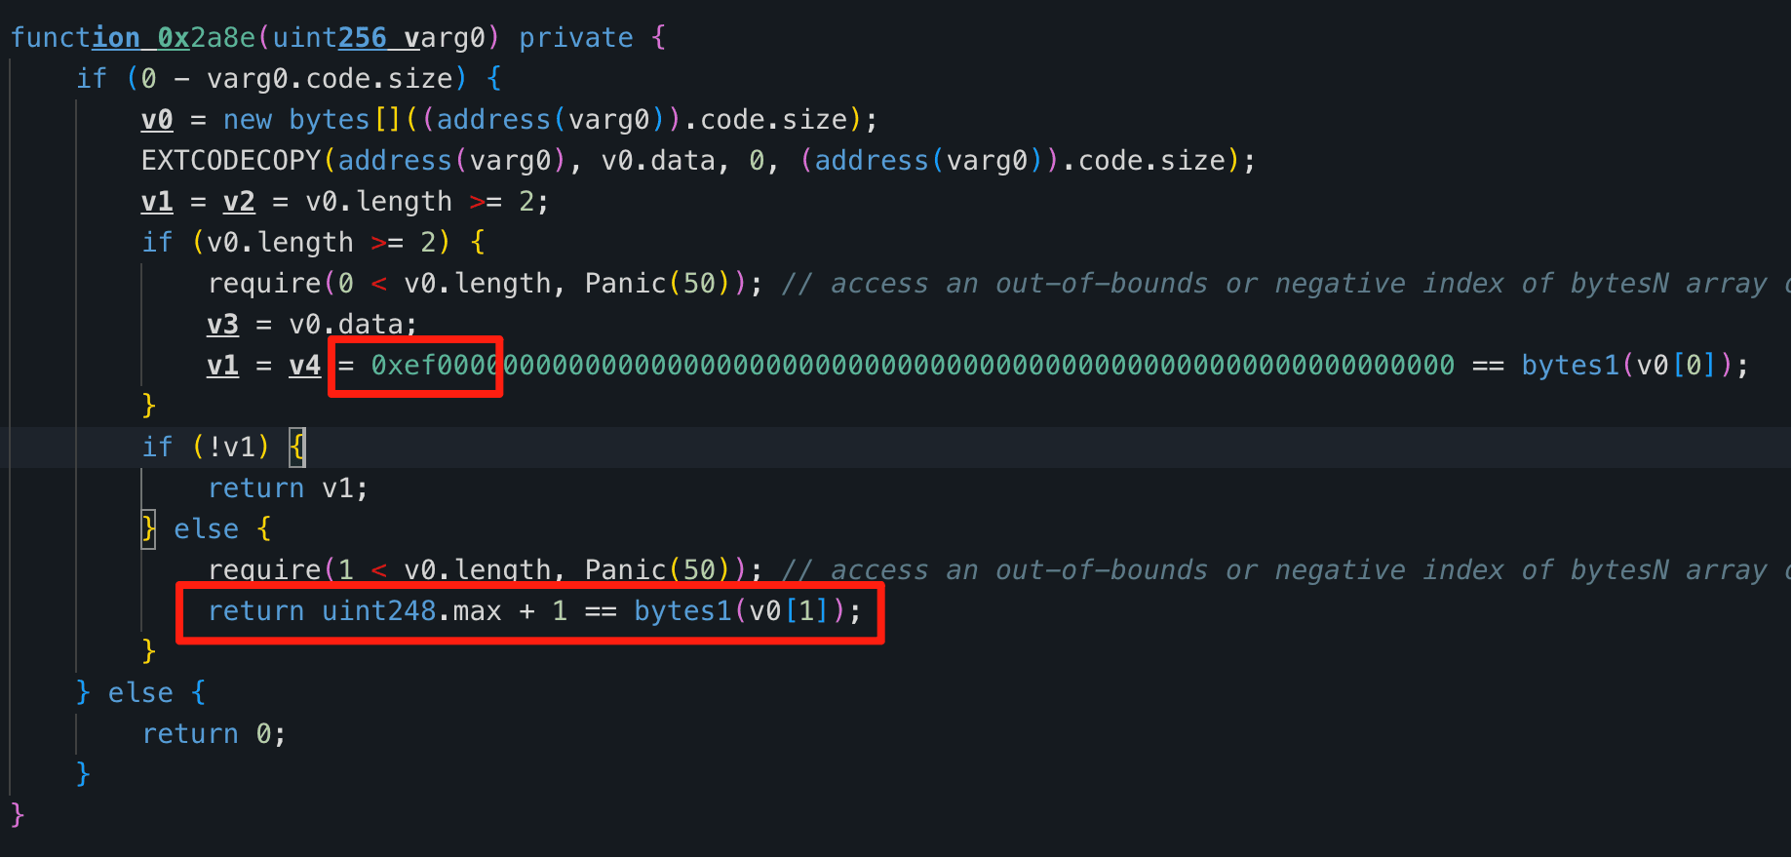Click the underlined v4 variable
The width and height of the screenshot is (1792, 858).
click(304, 366)
